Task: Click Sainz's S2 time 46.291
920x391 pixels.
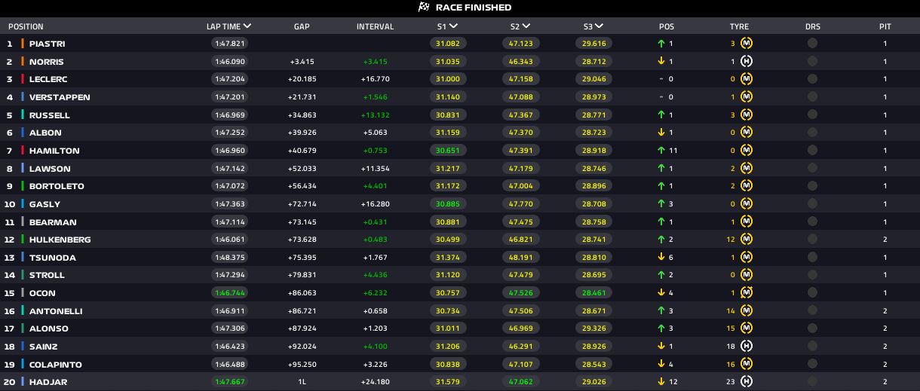Action: pos(521,347)
